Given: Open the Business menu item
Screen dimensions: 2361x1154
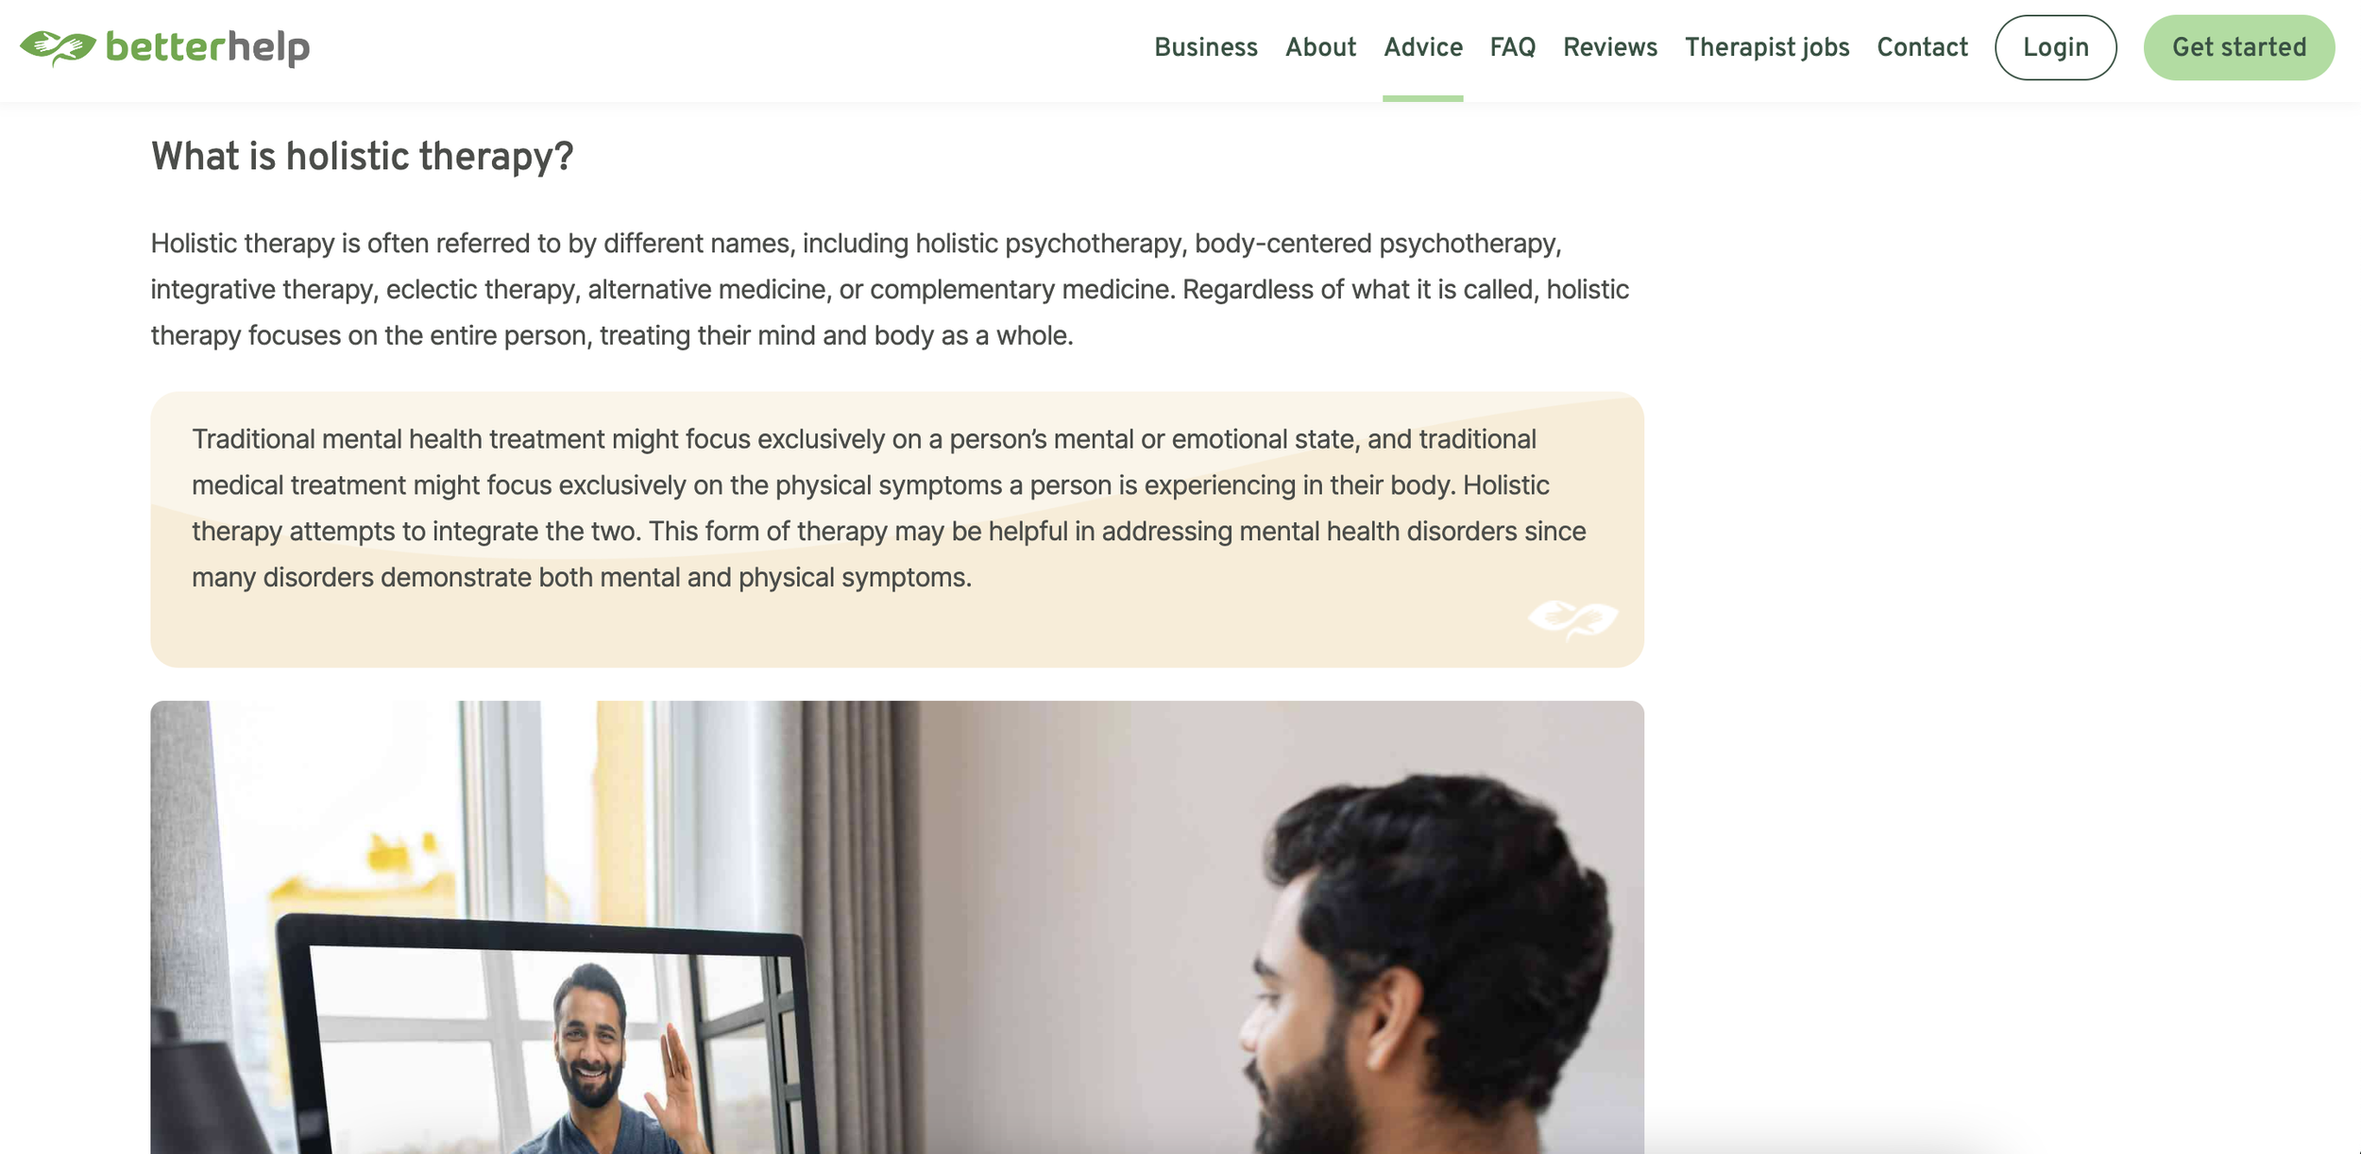Looking at the screenshot, I should (x=1206, y=47).
